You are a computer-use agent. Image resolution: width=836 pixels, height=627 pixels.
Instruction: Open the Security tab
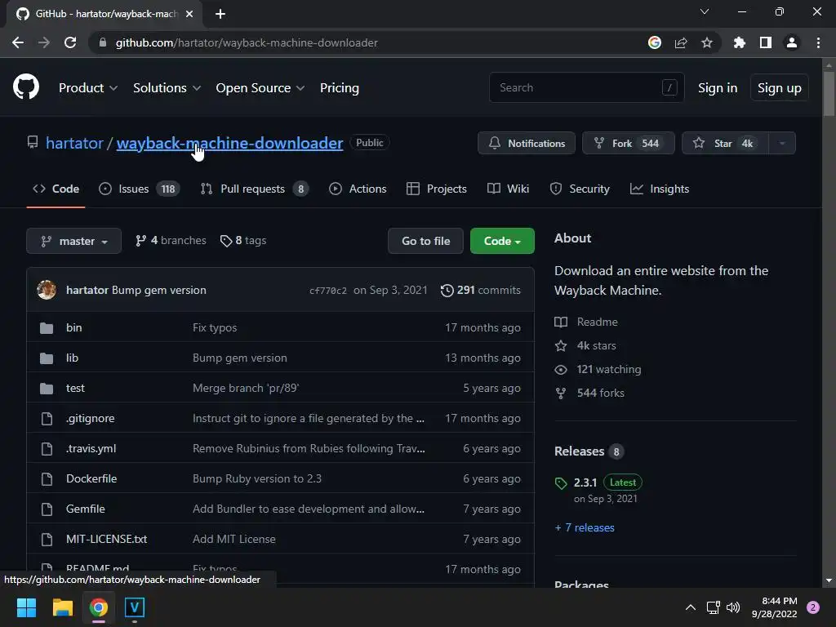pyautogui.click(x=580, y=189)
